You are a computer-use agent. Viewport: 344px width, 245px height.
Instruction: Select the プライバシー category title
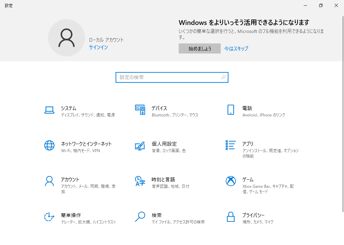pyautogui.click(x=253, y=215)
